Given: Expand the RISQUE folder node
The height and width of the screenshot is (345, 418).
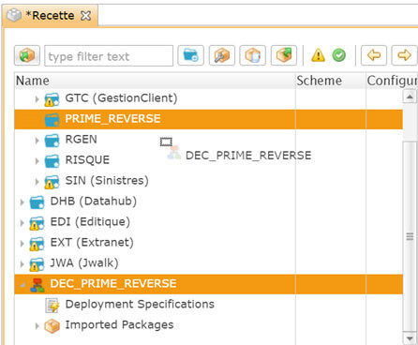Looking at the screenshot, I should tap(37, 161).
